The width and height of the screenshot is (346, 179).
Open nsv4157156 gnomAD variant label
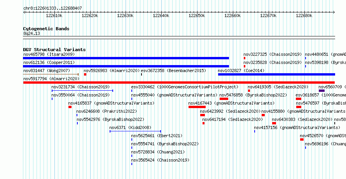point(297,127)
